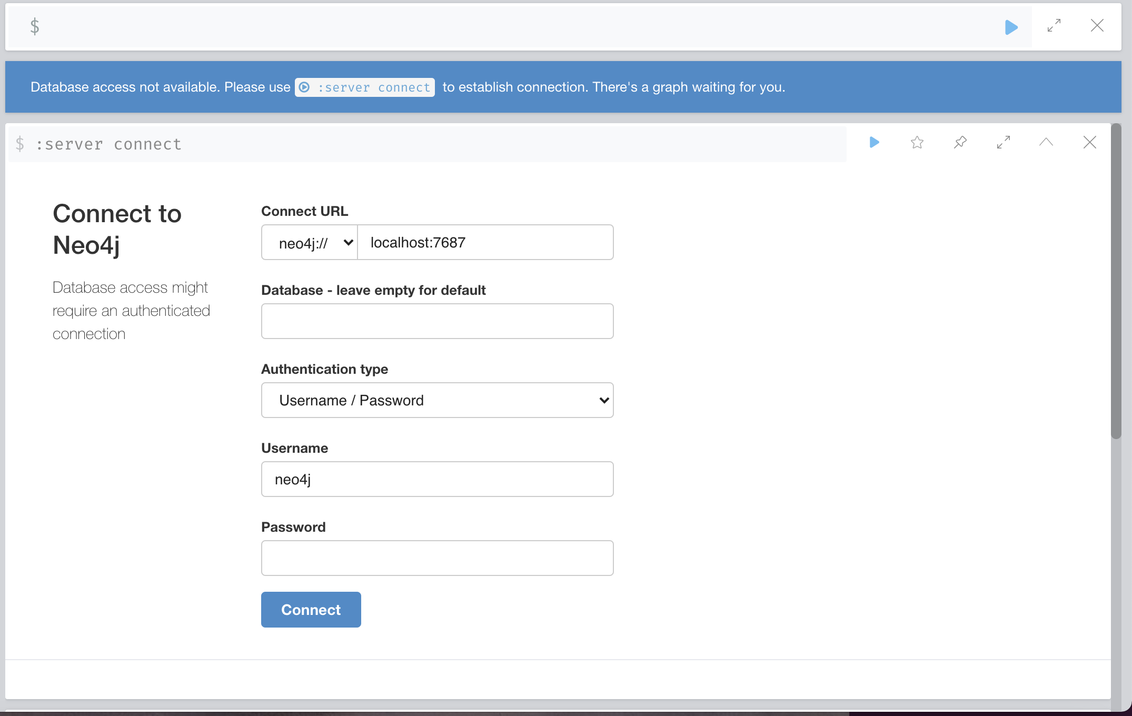Image resolution: width=1132 pixels, height=716 pixels.
Task: Click the :server connect link in banner
Action: [x=365, y=87]
